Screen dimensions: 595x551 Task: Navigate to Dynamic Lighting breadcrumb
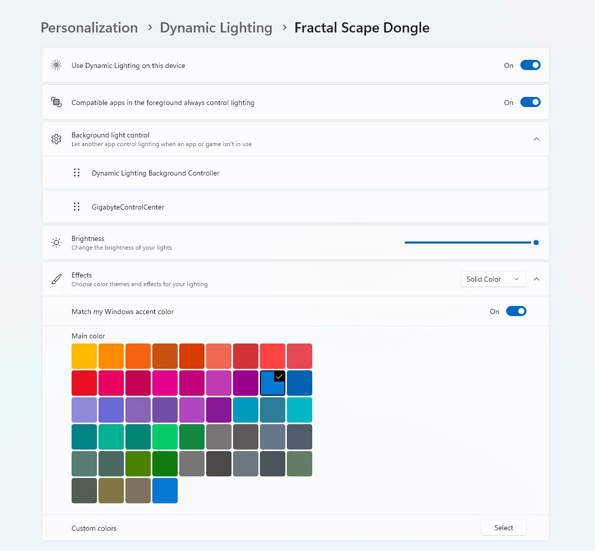coord(216,28)
